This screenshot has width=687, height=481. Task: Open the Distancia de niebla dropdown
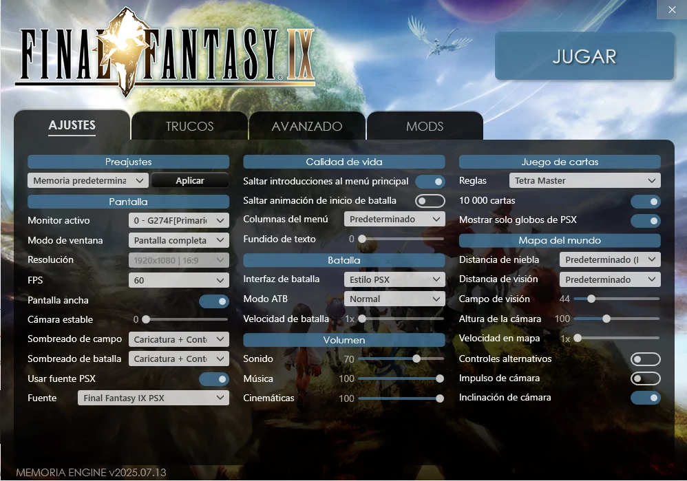tap(610, 259)
